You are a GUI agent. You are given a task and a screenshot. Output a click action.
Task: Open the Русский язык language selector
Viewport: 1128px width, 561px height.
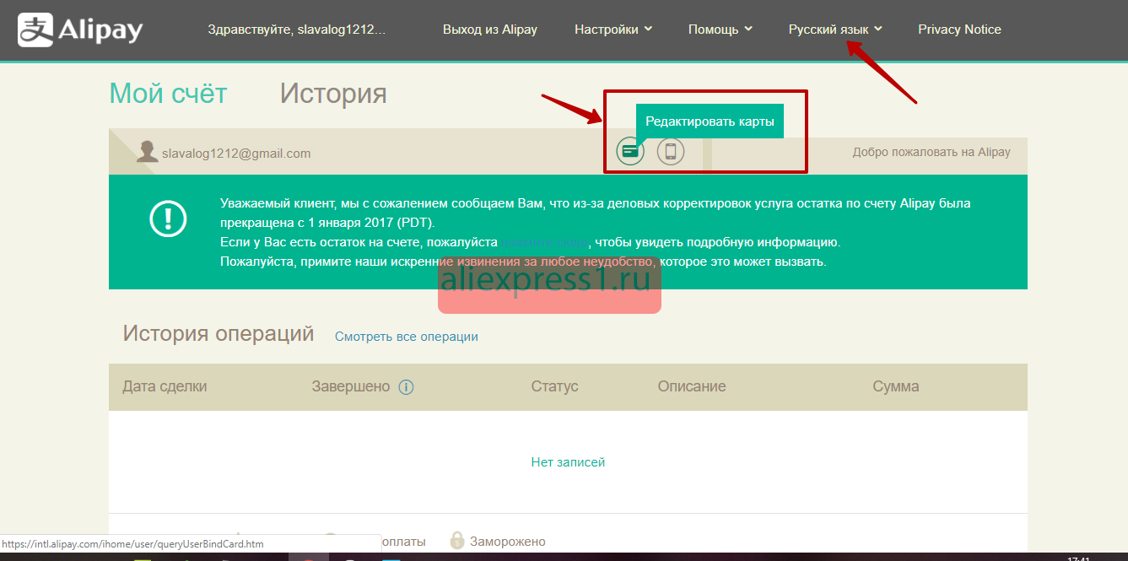tap(835, 30)
